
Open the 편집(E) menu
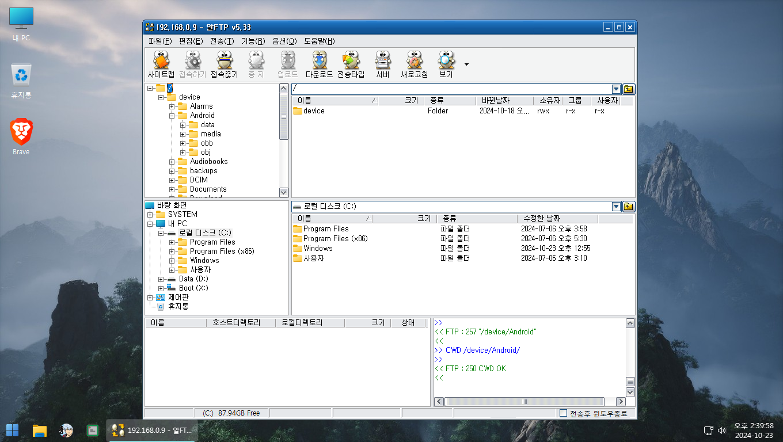(191, 41)
